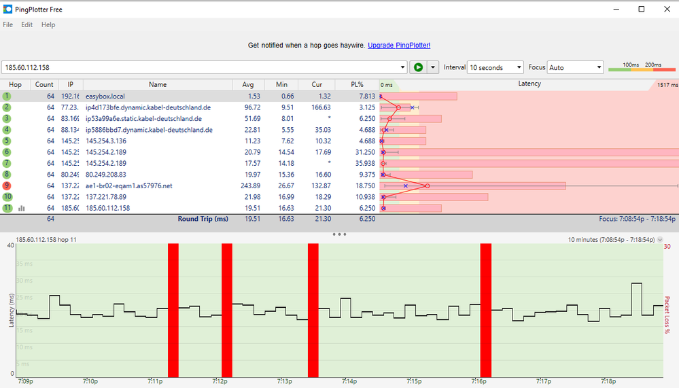Image resolution: width=679 pixels, height=388 pixels.
Task: Select the red hop 9 circle icon
Action: tap(7, 186)
